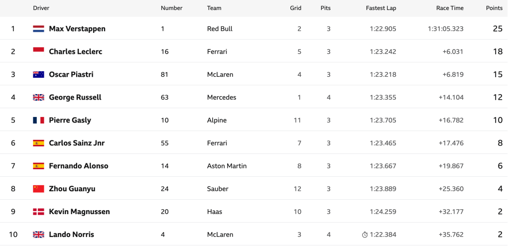
Task: Open Max Verstappen driver name
Action: coord(77,29)
